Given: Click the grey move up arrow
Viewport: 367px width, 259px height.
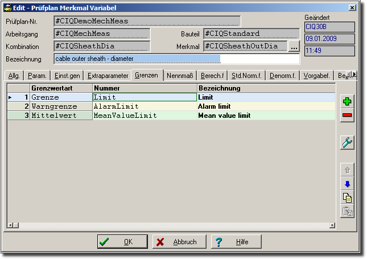Looking at the screenshot, I should 347,170.
